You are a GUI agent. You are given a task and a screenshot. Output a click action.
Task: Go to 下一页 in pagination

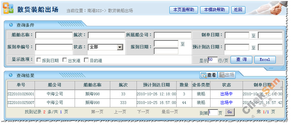[143, 112]
